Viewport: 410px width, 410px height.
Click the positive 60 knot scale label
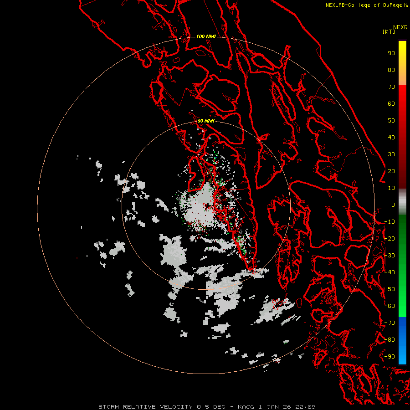click(x=391, y=104)
